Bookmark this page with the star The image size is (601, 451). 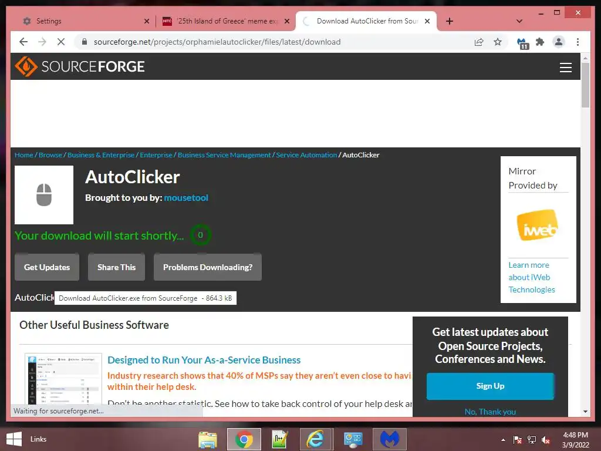498,42
